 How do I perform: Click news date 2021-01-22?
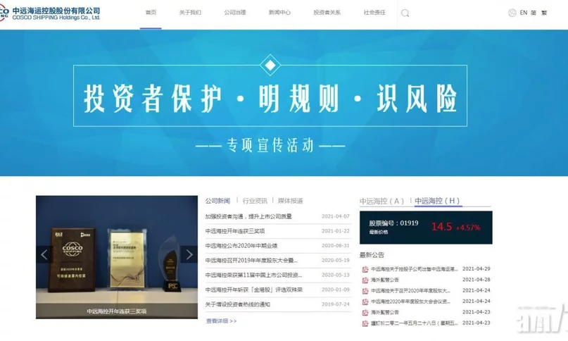(336, 231)
